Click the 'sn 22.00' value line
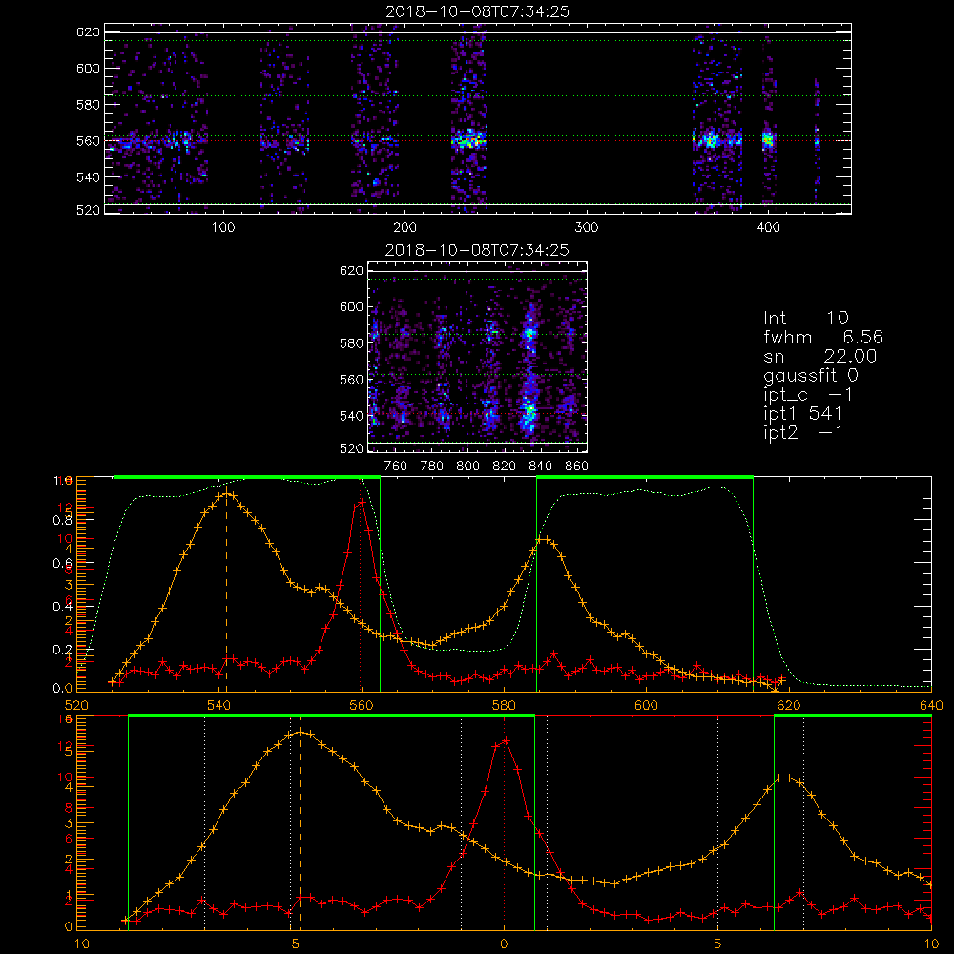This screenshot has height=954, width=954. pyautogui.click(x=820, y=356)
